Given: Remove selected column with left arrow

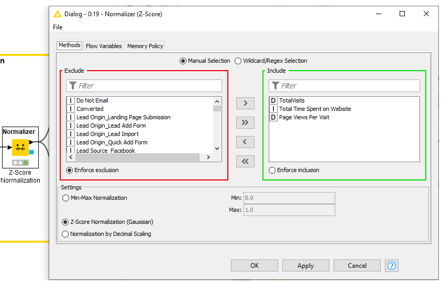Looking at the screenshot, I should pyautogui.click(x=245, y=142).
